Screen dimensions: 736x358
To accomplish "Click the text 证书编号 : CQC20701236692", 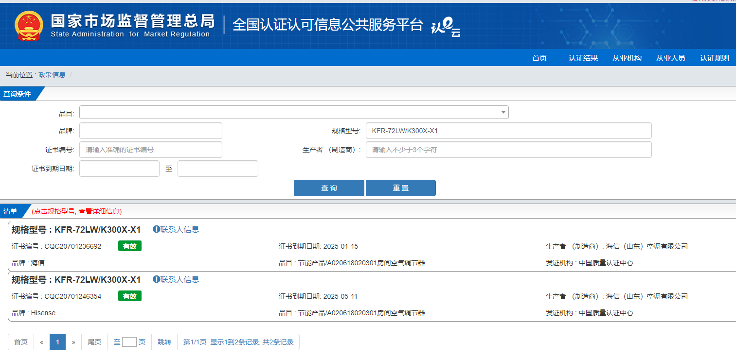I will [56, 246].
